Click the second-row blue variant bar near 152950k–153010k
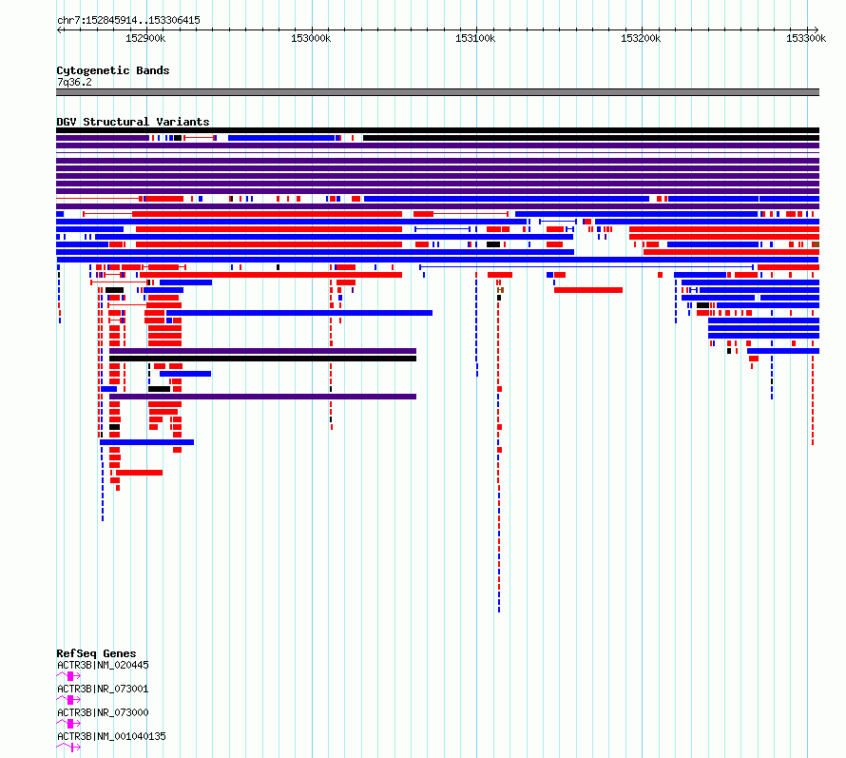 pyautogui.click(x=281, y=138)
